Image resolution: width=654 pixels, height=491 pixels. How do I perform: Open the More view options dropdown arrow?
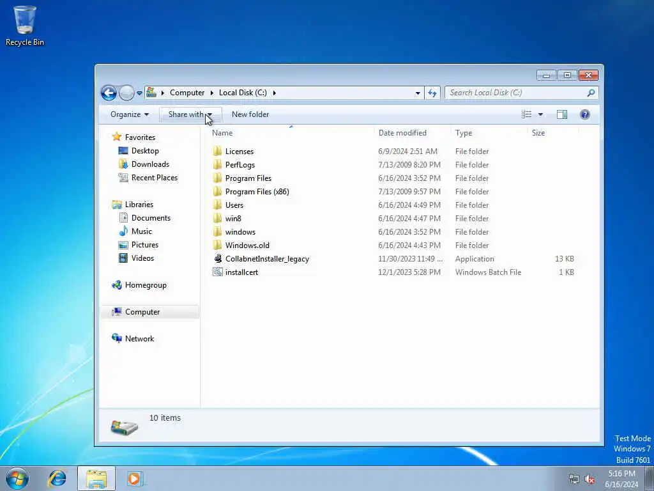tap(540, 114)
